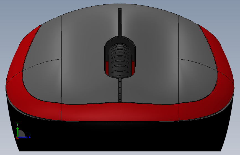Select the red trim band at the front center
The height and width of the screenshot is (155, 240).
(120, 112)
